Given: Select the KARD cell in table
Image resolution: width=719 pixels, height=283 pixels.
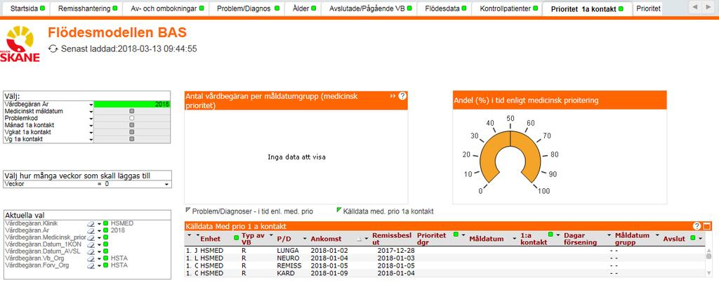Looking at the screenshot, I should pyautogui.click(x=285, y=273).
